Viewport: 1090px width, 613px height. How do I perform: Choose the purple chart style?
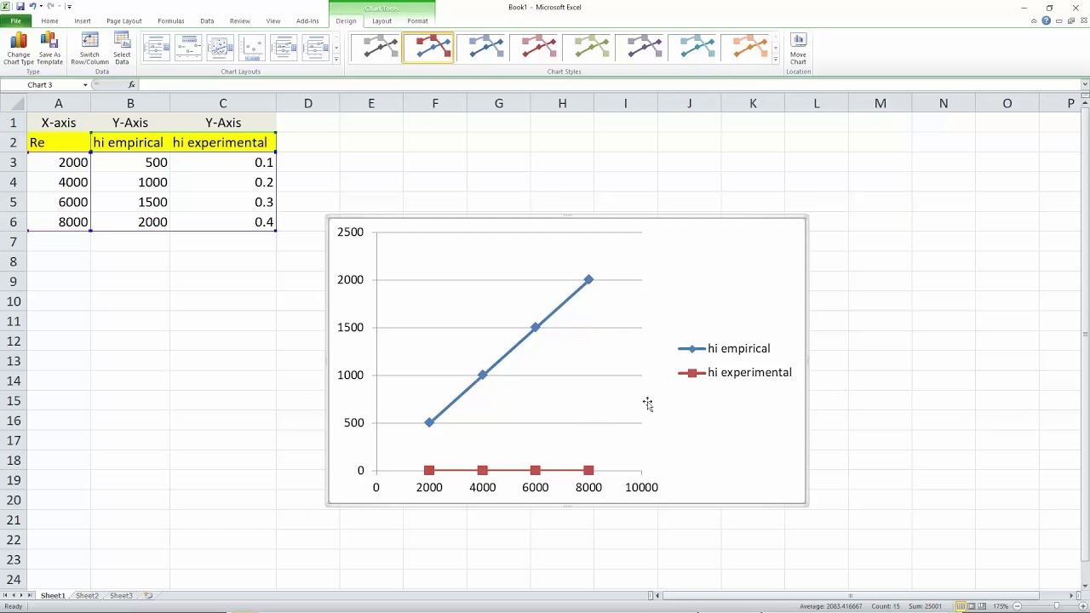[x=640, y=48]
